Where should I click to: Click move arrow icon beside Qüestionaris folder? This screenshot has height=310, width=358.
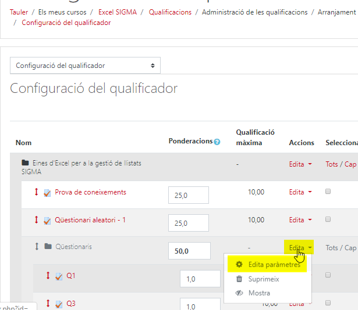(36, 247)
